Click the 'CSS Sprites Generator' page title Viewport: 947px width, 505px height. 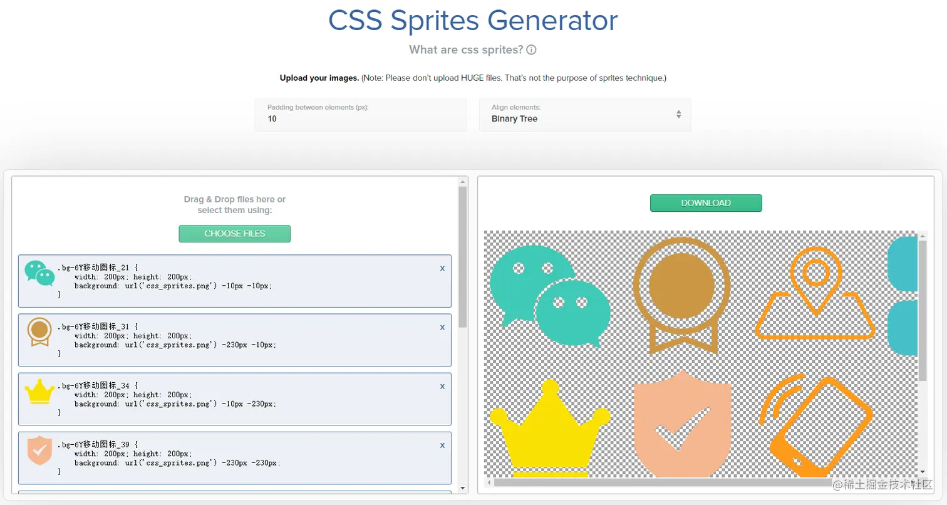(x=473, y=20)
